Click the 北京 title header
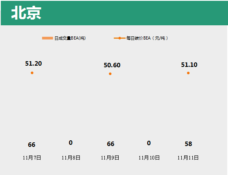The image size is (228, 175). point(26,13)
